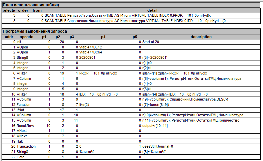
Task: Select the 'VNext' opcode at address 17
Action: pyautogui.click(x=27, y=131)
